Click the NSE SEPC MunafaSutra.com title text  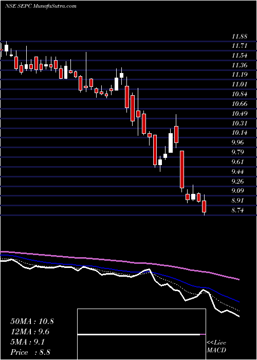click(x=41, y=6)
